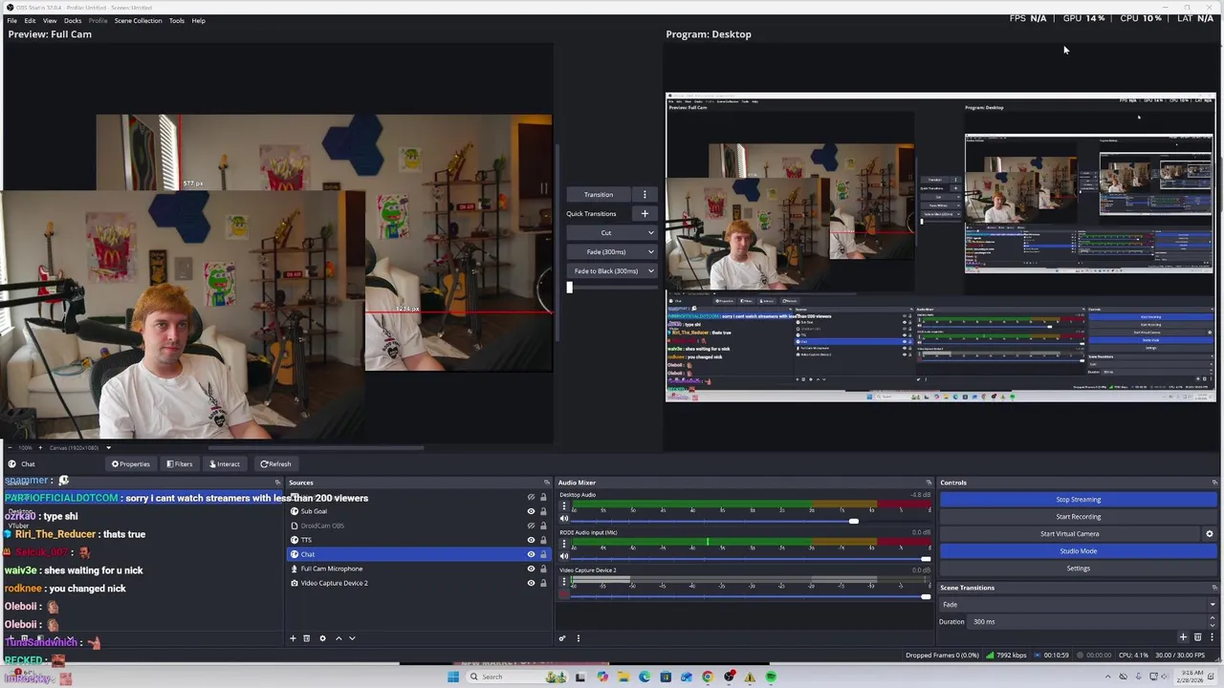Click Start Virtual Camera button
This screenshot has height=688, width=1224.
click(1069, 534)
